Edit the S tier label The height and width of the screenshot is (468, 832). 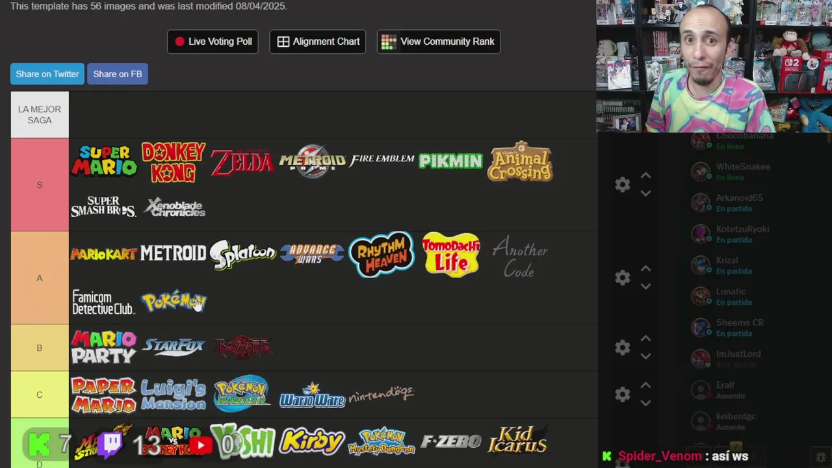click(x=40, y=185)
